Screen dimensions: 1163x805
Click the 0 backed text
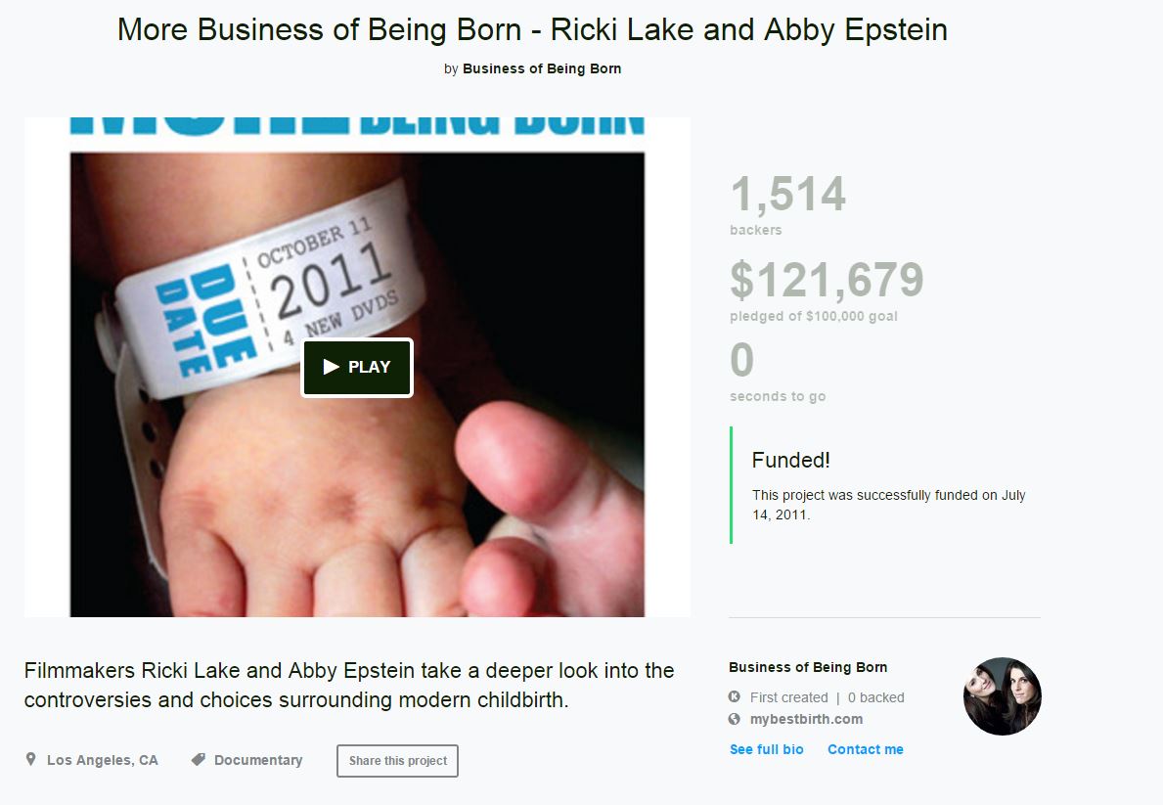click(x=876, y=697)
